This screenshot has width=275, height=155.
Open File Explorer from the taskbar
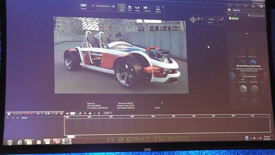(x=29, y=142)
